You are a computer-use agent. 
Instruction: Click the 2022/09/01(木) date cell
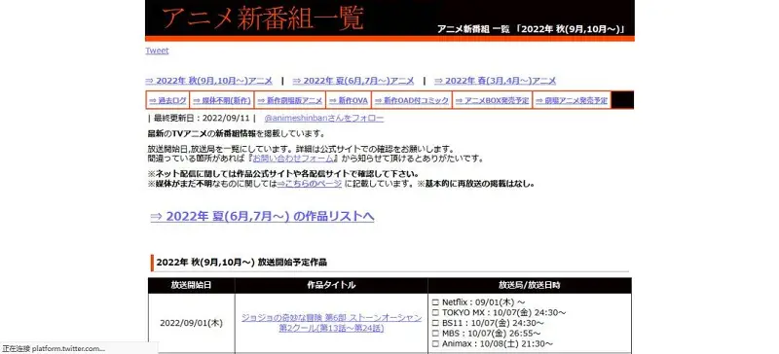click(x=191, y=323)
